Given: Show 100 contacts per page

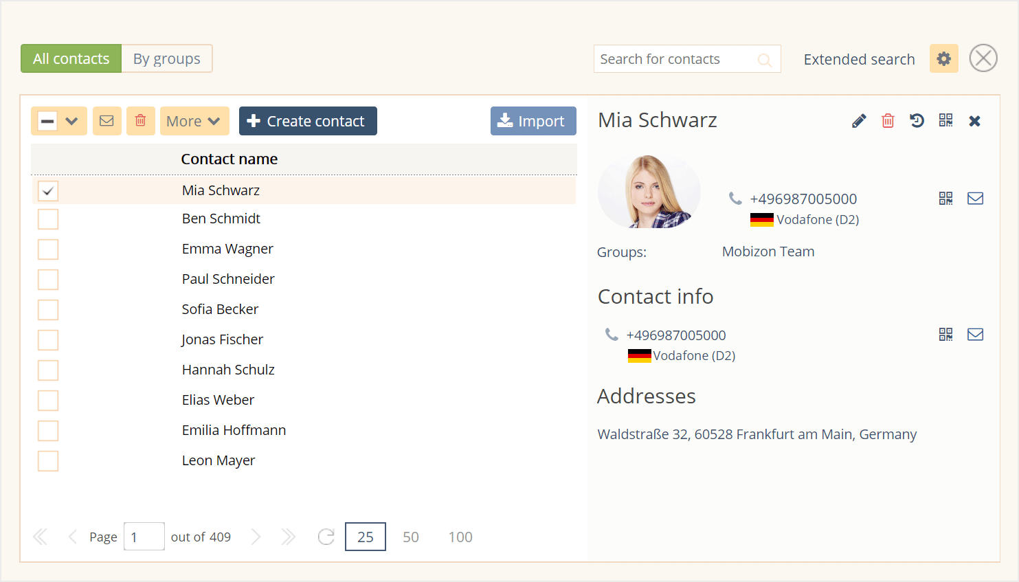Looking at the screenshot, I should pyautogui.click(x=460, y=537).
